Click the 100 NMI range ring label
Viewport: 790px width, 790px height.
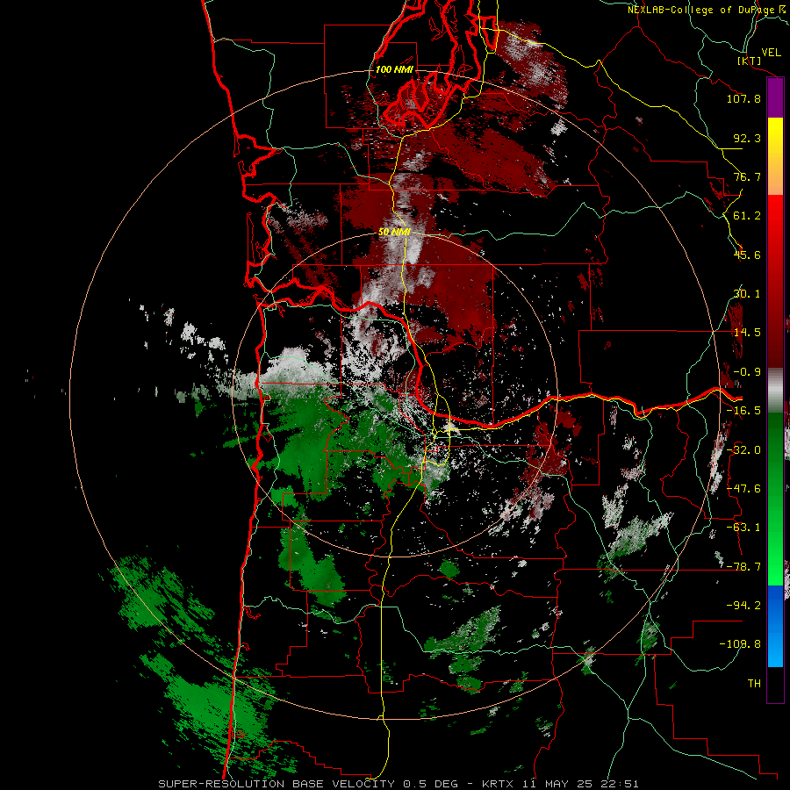coord(394,69)
